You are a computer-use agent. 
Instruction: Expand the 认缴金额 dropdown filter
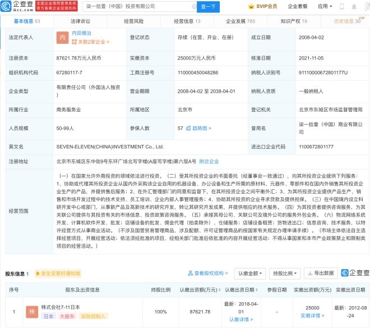click(249, 274)
